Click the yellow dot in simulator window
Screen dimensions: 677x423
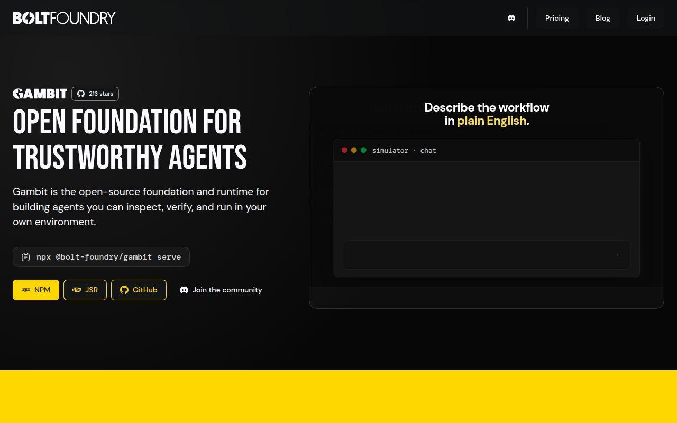pos(354,150)
